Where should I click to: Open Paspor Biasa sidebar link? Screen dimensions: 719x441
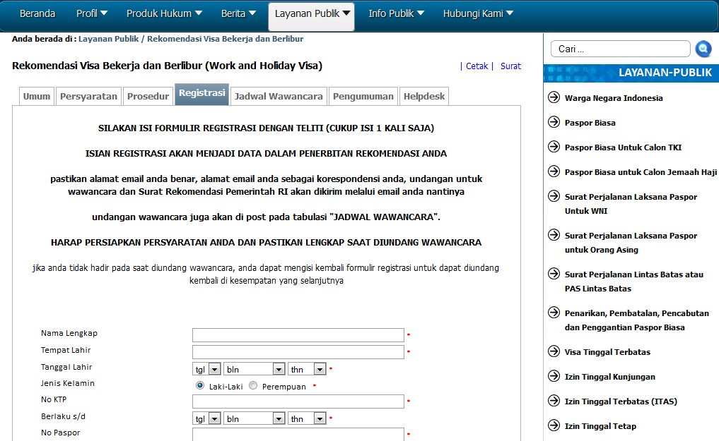[590, 123]
